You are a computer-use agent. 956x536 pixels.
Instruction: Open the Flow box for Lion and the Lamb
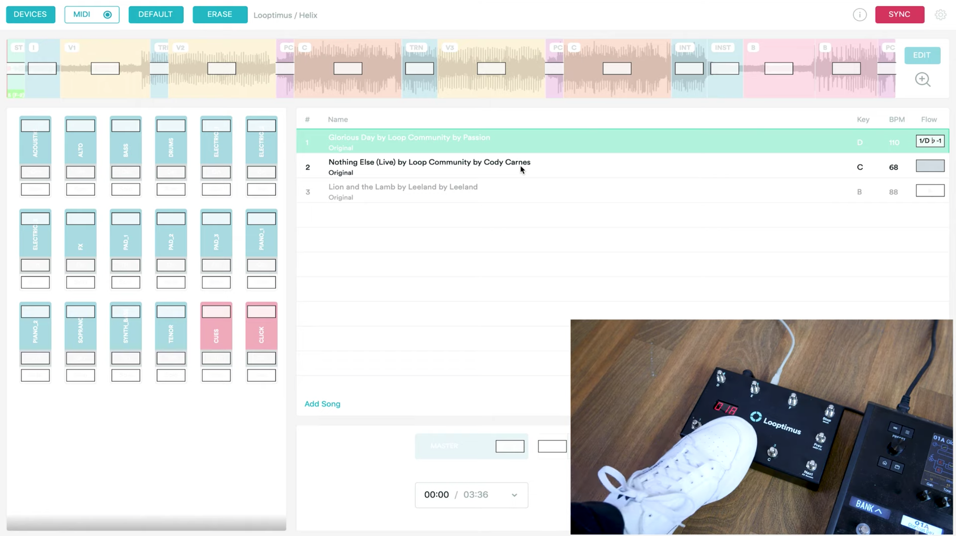coord(930,191)
